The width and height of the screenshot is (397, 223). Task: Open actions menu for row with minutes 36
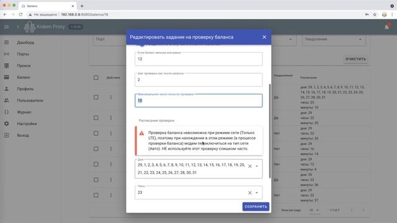(111, 180)
